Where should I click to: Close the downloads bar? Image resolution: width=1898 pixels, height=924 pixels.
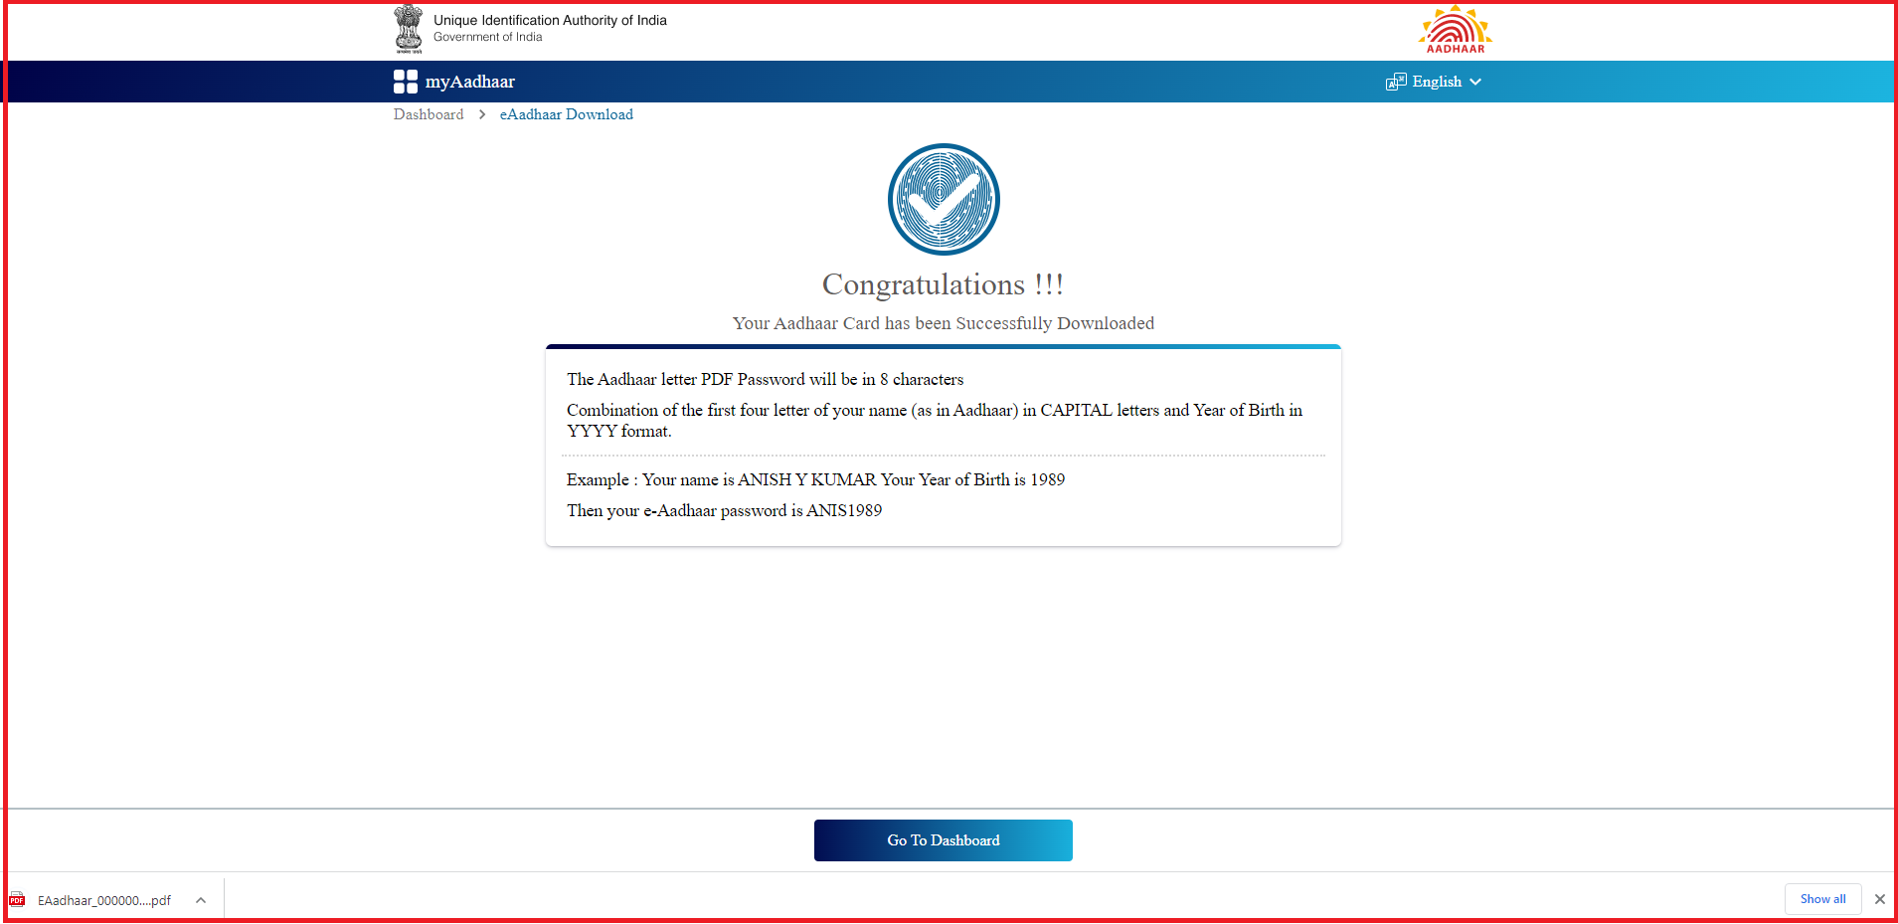(x=1879, y=899)
